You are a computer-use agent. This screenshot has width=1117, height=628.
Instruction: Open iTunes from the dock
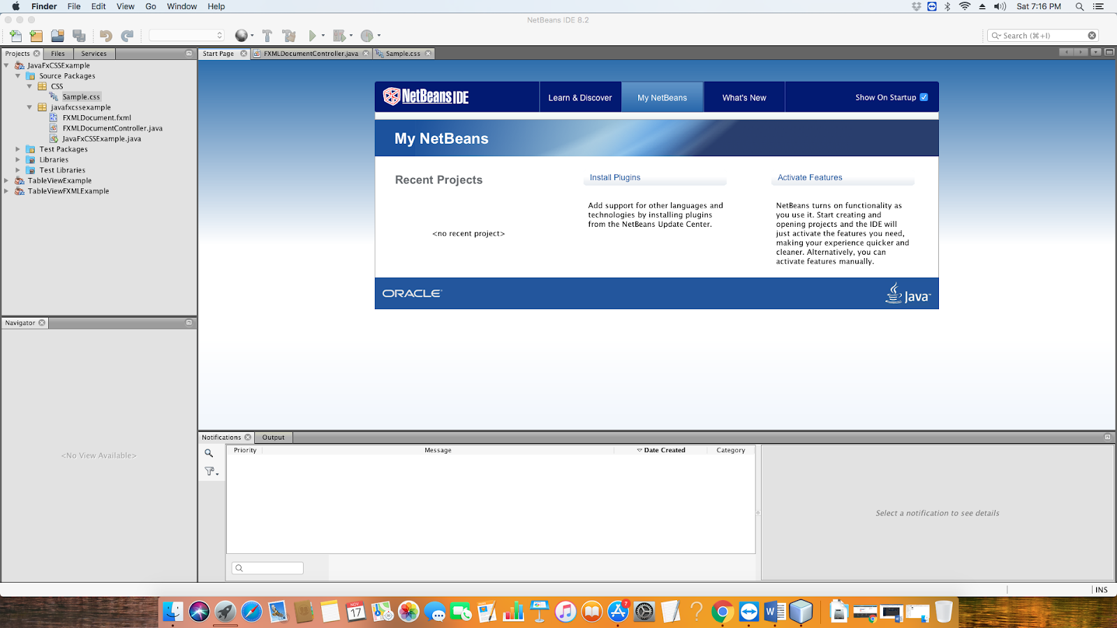565,612
